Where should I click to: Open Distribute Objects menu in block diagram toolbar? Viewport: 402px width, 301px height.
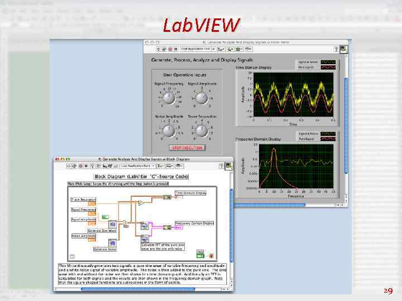tap(170, 166)
